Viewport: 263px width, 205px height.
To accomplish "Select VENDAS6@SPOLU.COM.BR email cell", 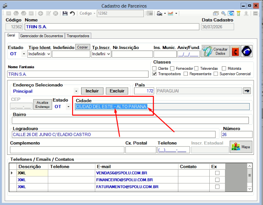I will coord(136,173).
